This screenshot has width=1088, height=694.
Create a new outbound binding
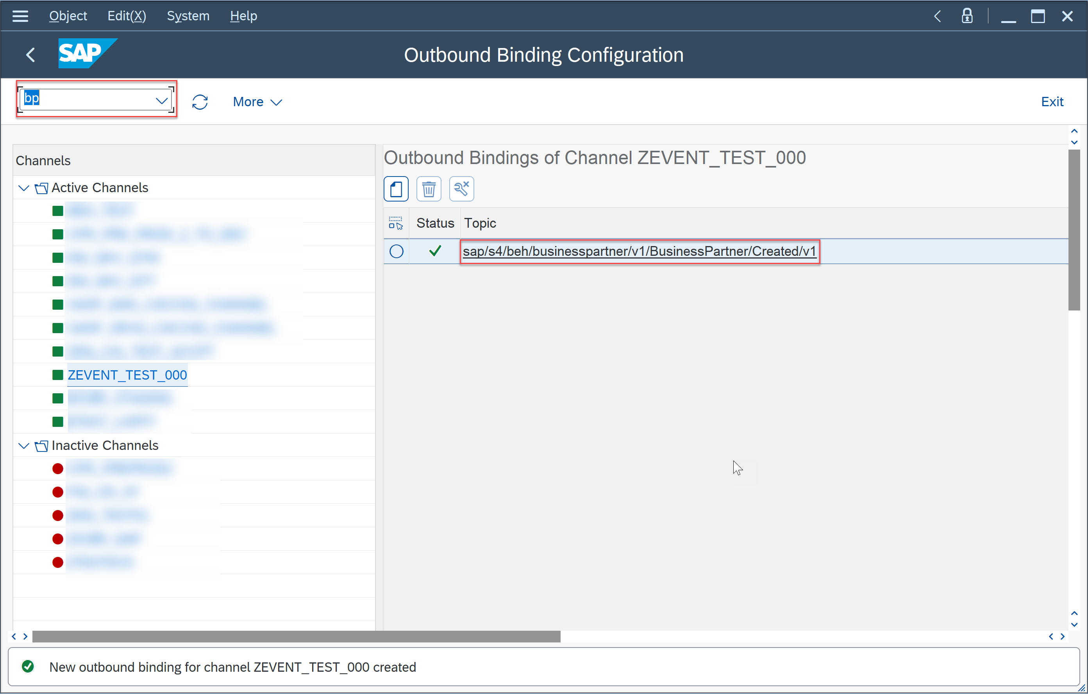(396, 189)
